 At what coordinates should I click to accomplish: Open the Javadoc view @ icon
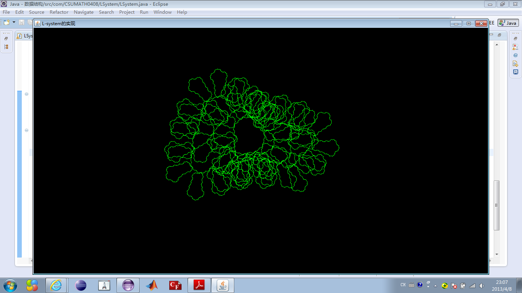[516, 55]
